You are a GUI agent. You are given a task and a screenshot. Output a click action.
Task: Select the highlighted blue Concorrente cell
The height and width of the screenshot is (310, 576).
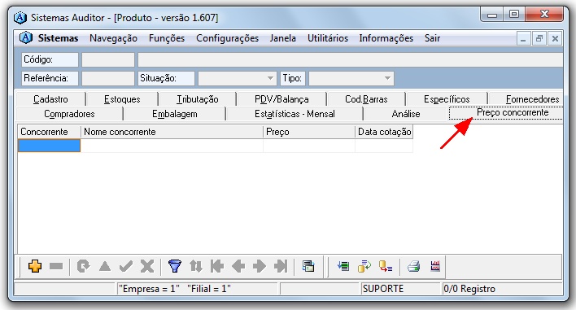[x=50, y=146]
